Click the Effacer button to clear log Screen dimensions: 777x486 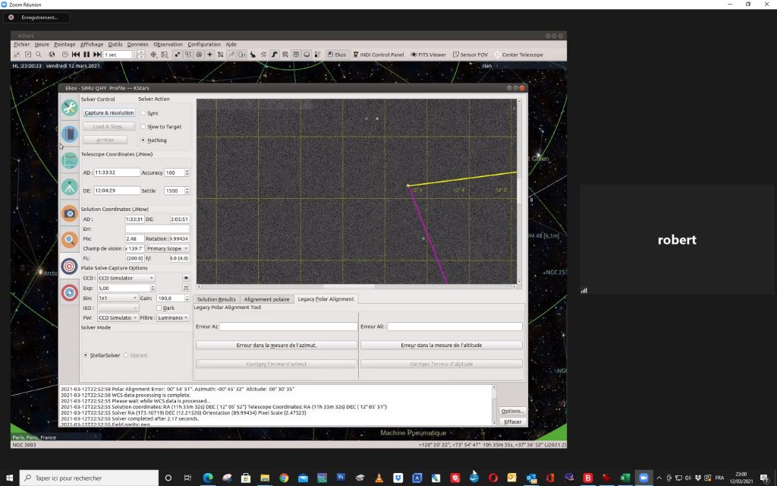click(x=512, y=422)
